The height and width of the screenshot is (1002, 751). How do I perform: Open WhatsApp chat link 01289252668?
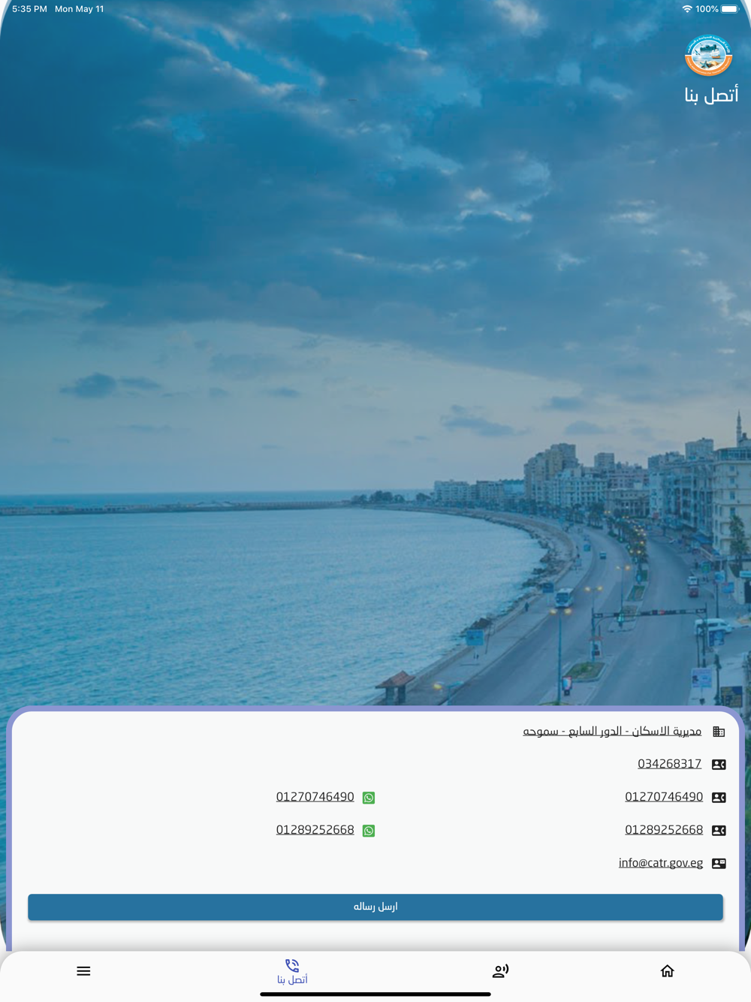pos(315,830)
